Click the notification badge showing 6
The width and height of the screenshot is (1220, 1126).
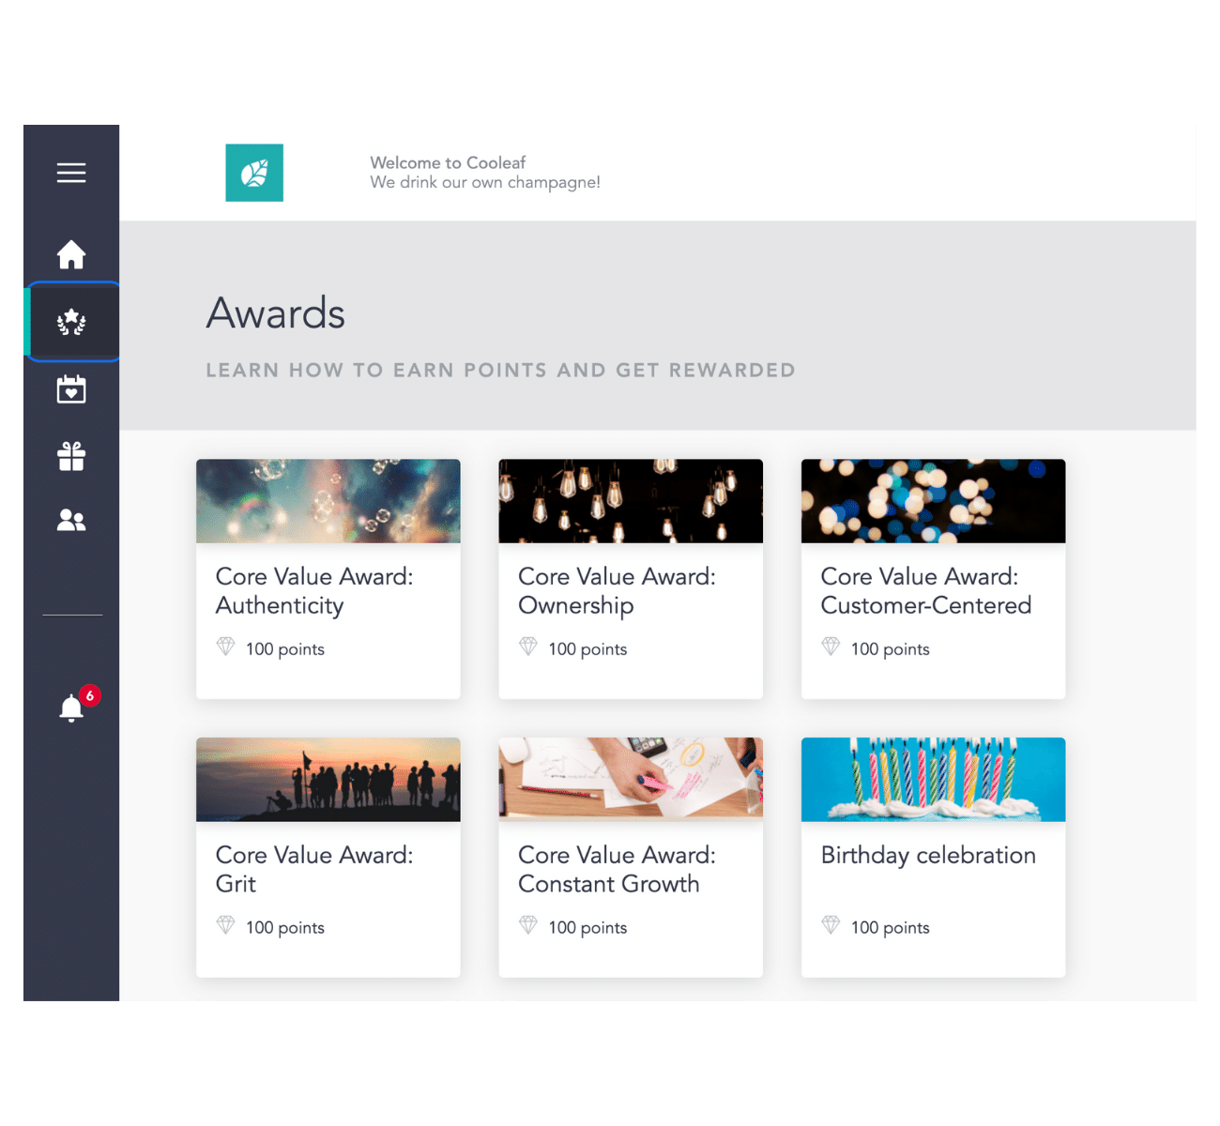(x=88, y=694)
